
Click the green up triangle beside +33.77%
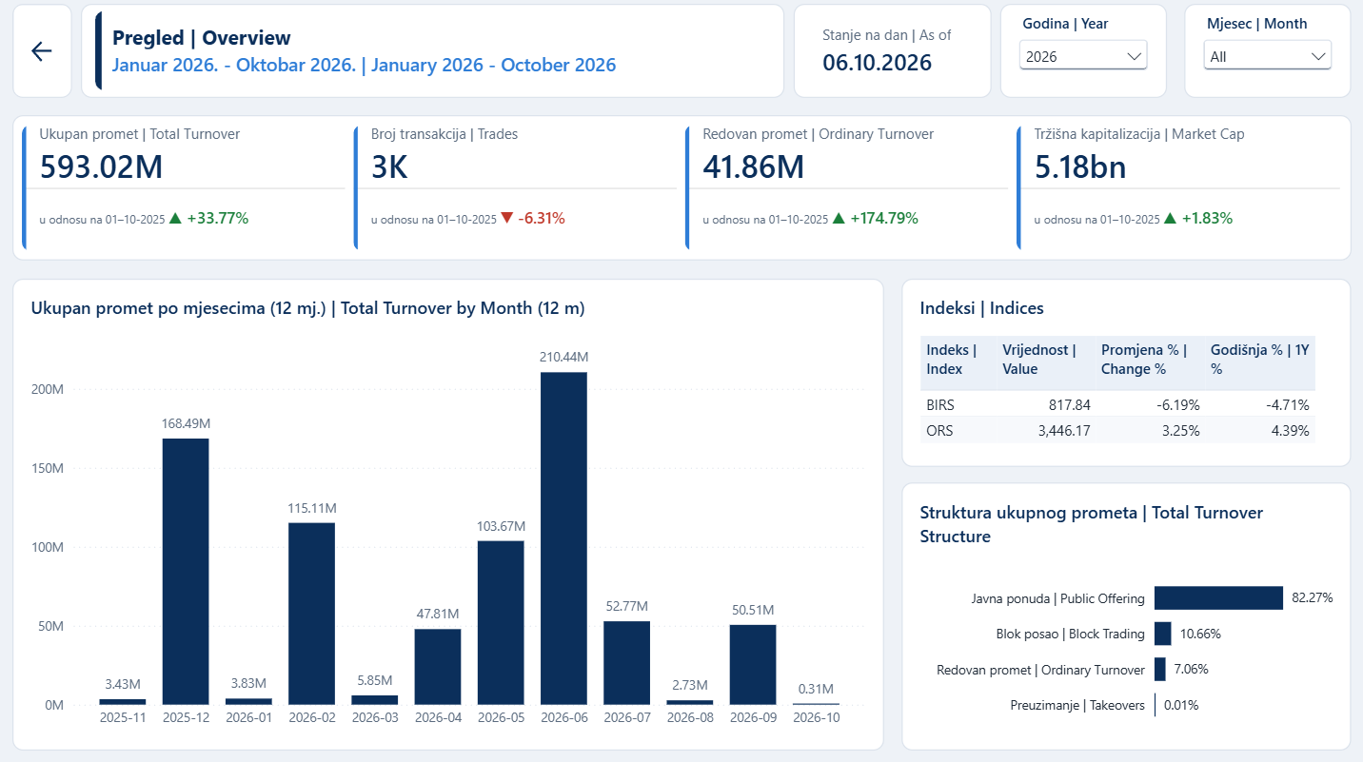[174, 219]
